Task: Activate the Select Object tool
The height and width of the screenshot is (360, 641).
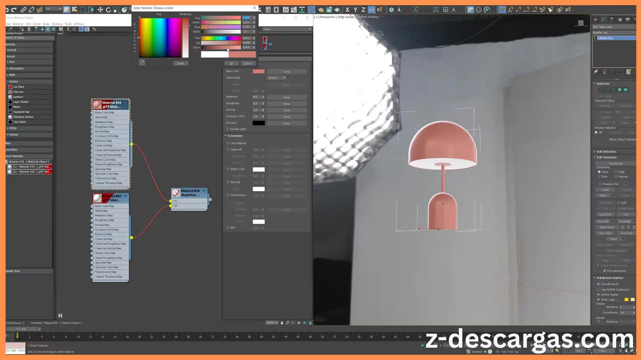Action: [x=67, y=10]
